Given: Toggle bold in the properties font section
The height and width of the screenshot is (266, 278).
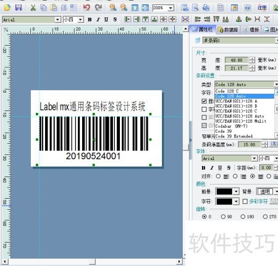Looking at the screenshot, I should [x=203, y=168].
